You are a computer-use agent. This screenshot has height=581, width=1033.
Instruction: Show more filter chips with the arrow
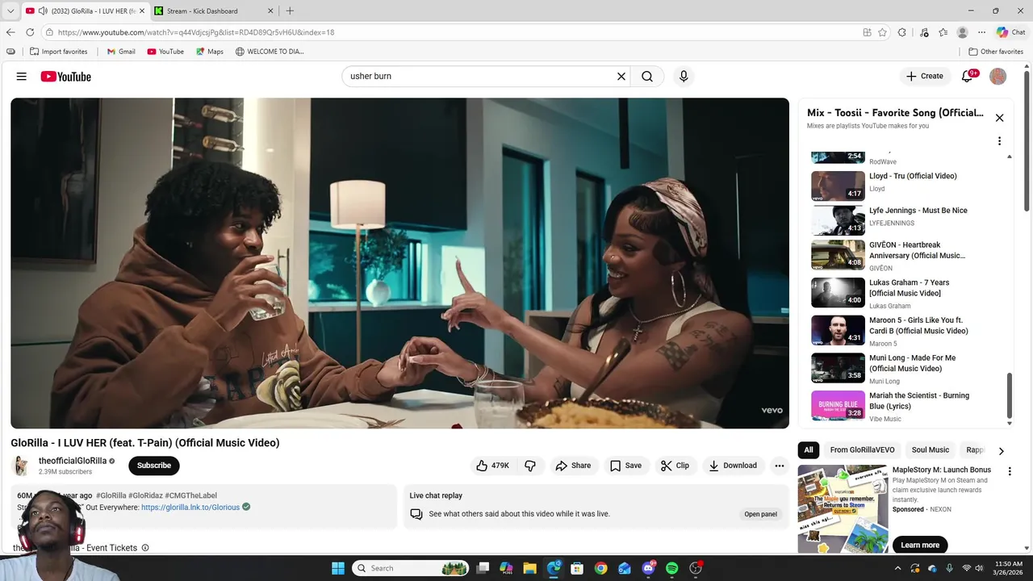(x=1002, y=451)
